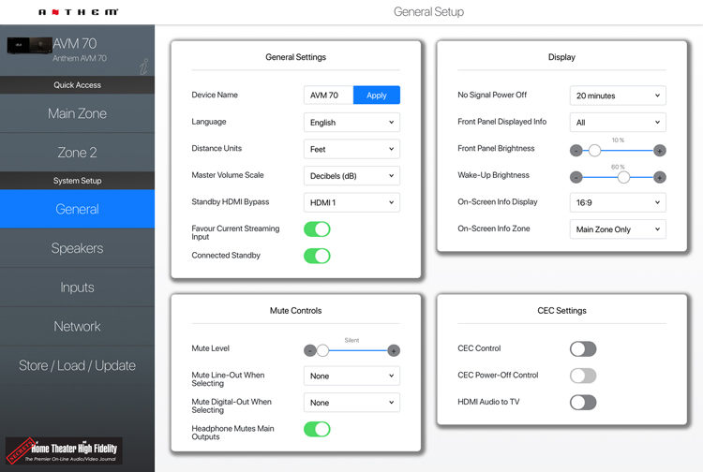Open the Network section in sidebar
The width and height of the screenshot is (703, 472).
tap(77, 327)
